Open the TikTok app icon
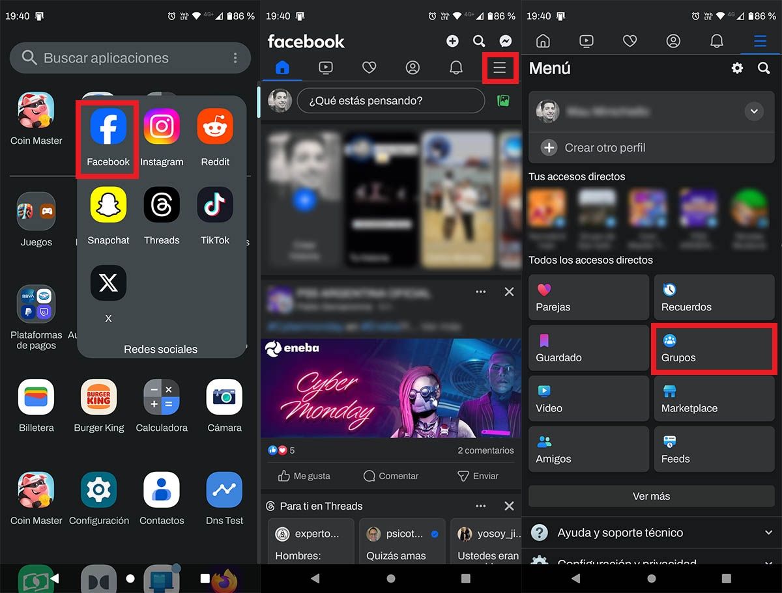The height and width of the screenshot is (593, 782). pos(215,205)
